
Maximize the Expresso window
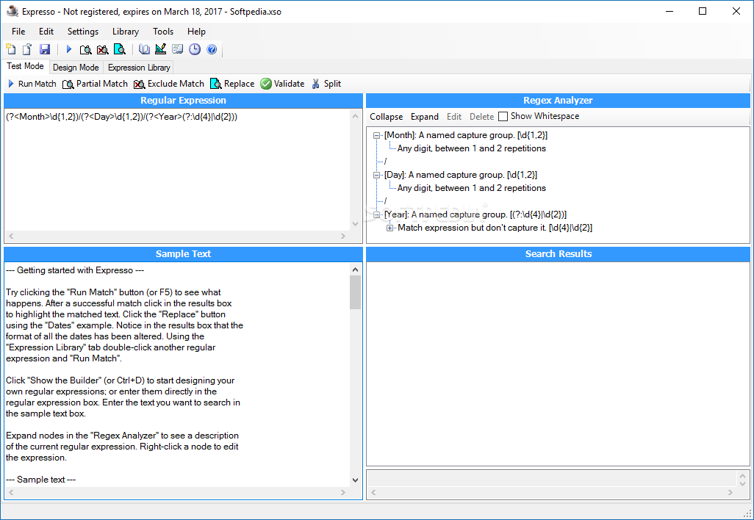[x=703, y=11]
